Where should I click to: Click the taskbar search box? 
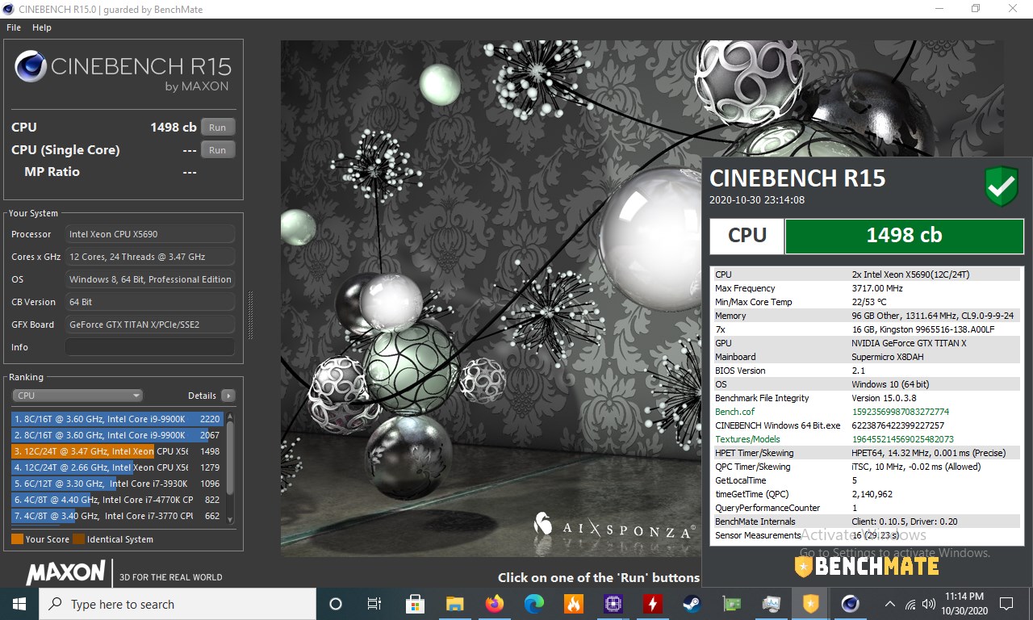[x=178, y=604]
